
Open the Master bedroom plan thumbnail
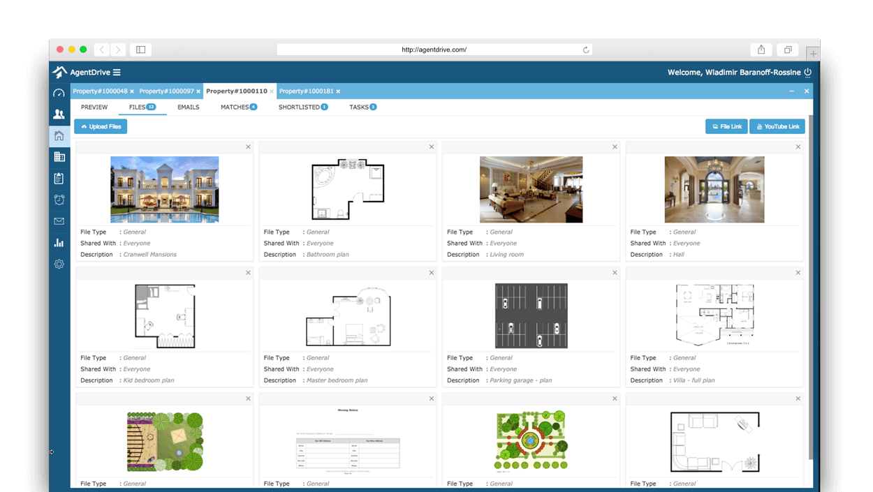pyautogui.click(x=348, y=318)
